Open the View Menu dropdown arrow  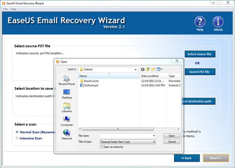pyautogui.click(x=161, y=69)
